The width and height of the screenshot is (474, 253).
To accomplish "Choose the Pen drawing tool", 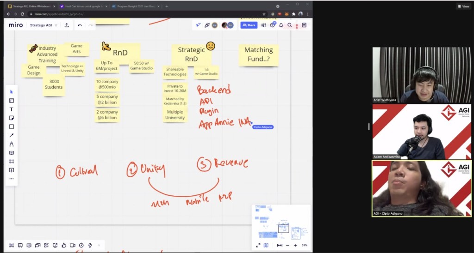I will [x=12, y=144].
